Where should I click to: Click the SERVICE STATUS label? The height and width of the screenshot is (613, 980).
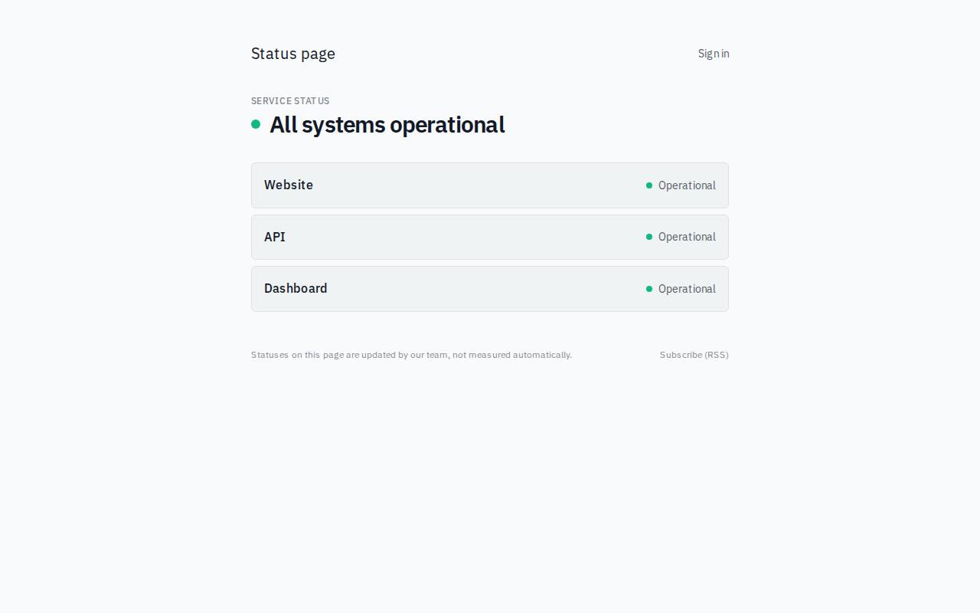[290, 101]
